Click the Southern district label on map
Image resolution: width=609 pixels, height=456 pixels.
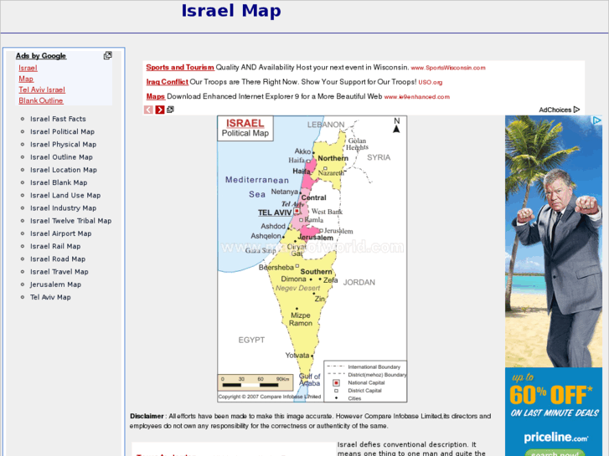click(x=316, y=272)
